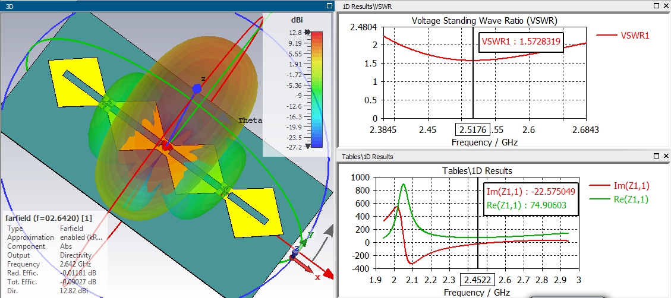Select the VSWR marker frequency box 2.5176
Image resolution: width=671 pixels, height=298 pixels.
pyautogui.click(x=473, y=129)
